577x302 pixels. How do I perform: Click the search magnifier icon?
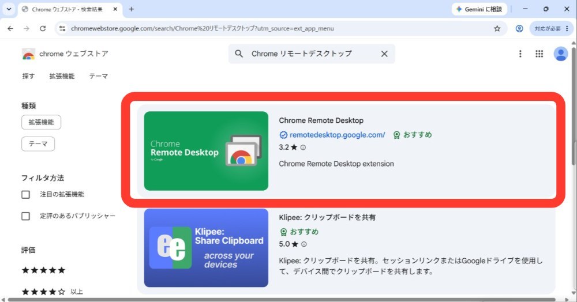pyautogui.click(x=239, y=54)
